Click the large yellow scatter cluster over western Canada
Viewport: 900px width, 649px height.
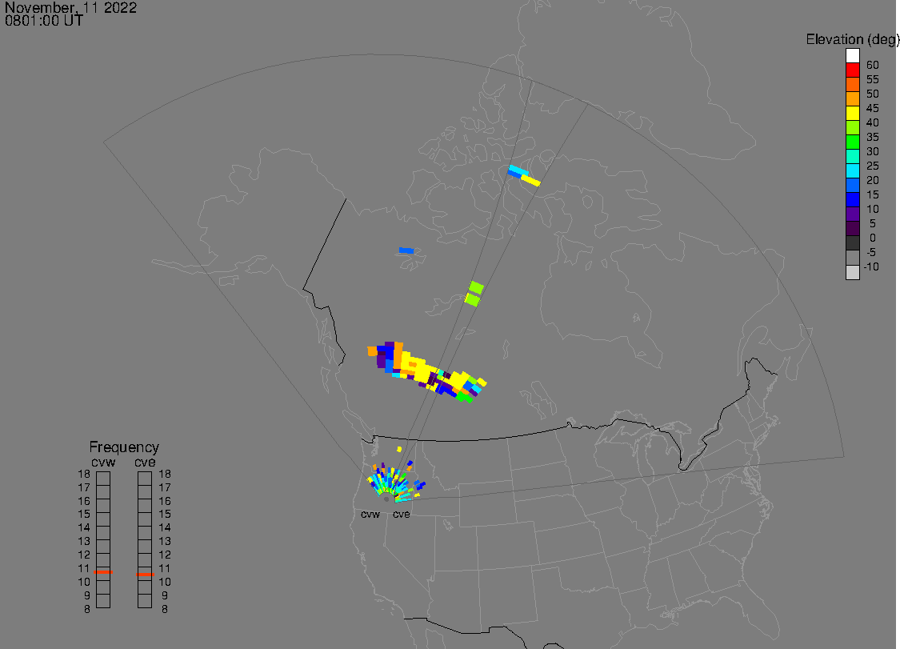pyautogui.click(x=426, y=371)
